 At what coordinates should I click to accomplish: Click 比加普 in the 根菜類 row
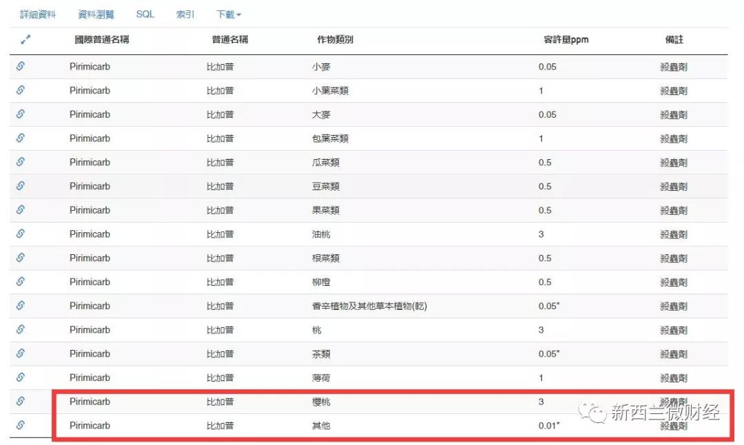click(x=220, y=258)
